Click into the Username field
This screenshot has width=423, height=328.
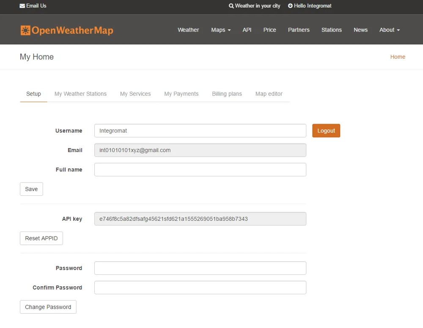tap(200, 131)
